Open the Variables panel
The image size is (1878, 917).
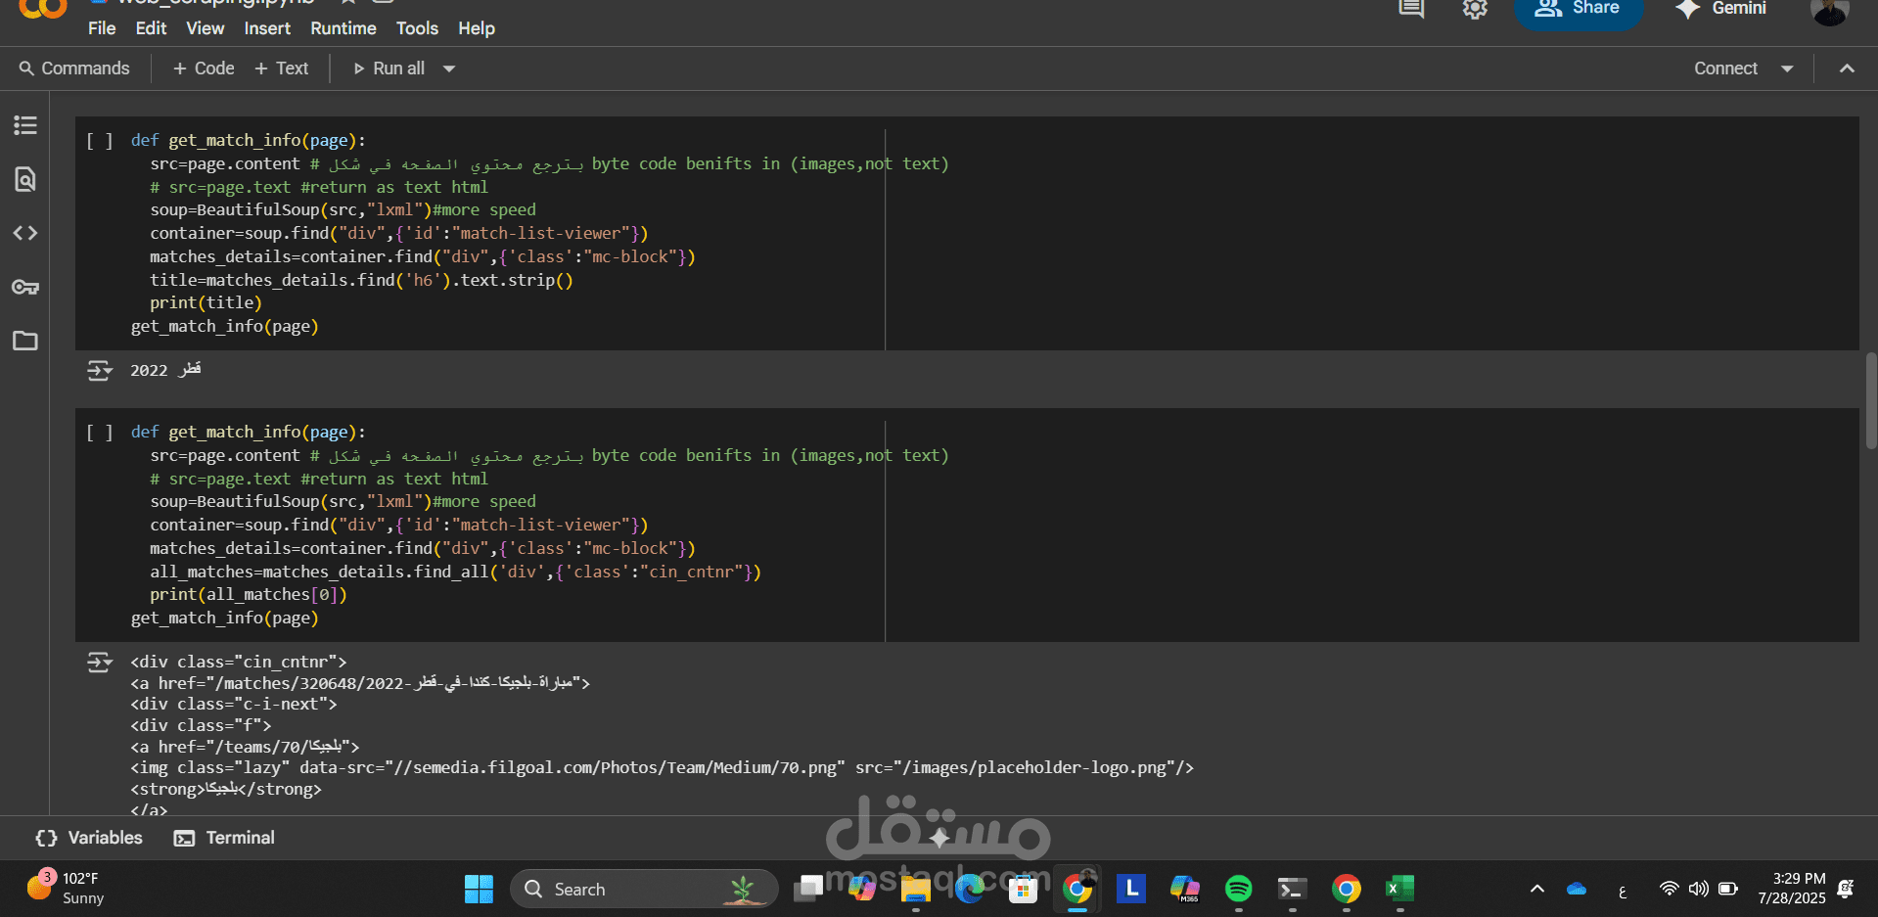[x=89, y=838]
